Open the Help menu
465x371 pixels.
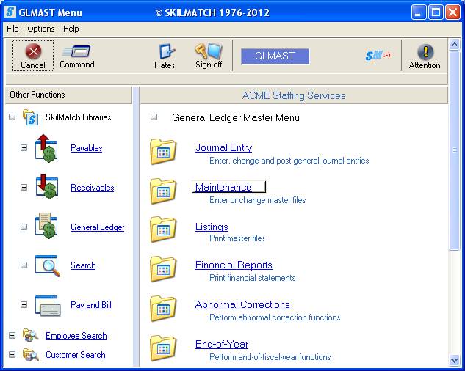(71, 29)
